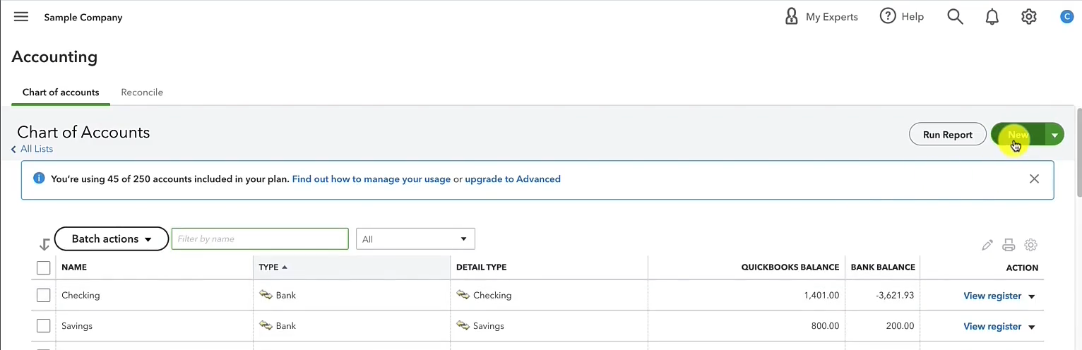This screenshot has height=350, width=1082.
Task: Open notifications bell
Action: tap(992, 17)
